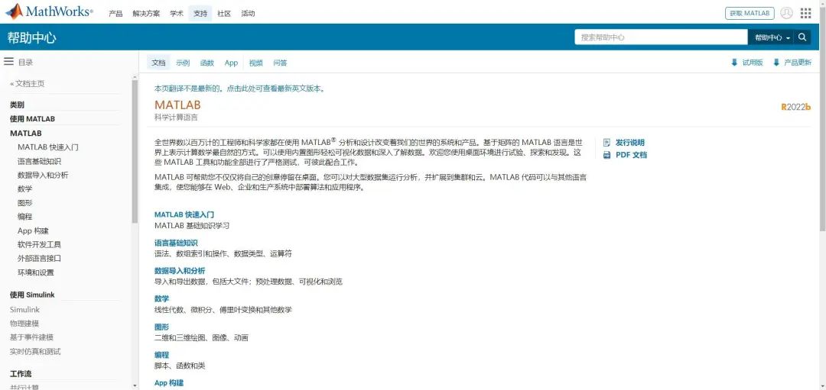Select the App tab
The height and width of the screenshot is (390, 826).
[231, 63]
